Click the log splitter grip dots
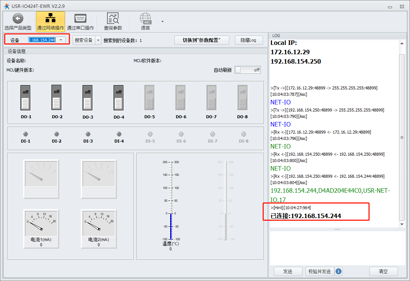 (337, 229)
